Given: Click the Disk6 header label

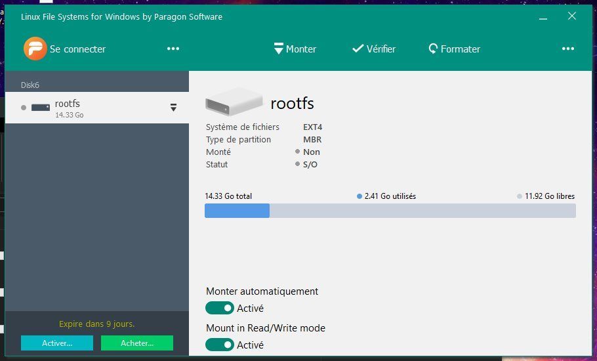Looking at the screenshot, I should pyautogui.click(x=30, y=85).
